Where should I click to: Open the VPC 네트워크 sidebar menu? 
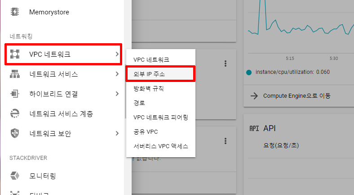(x=63, y=54)
